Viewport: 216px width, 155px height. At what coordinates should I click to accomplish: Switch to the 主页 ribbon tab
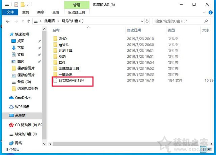pyautogui.click(x=26, y=12)
